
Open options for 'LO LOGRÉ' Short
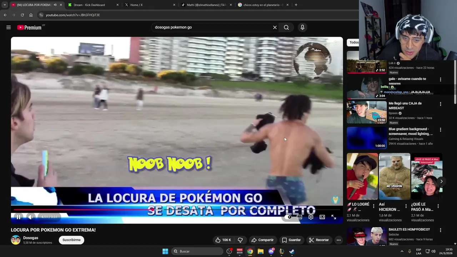coord(373,206)
